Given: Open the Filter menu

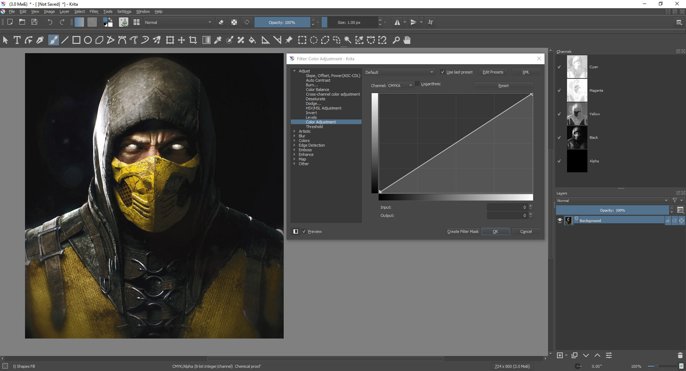Looking at the screenshot, I should 94,11.
